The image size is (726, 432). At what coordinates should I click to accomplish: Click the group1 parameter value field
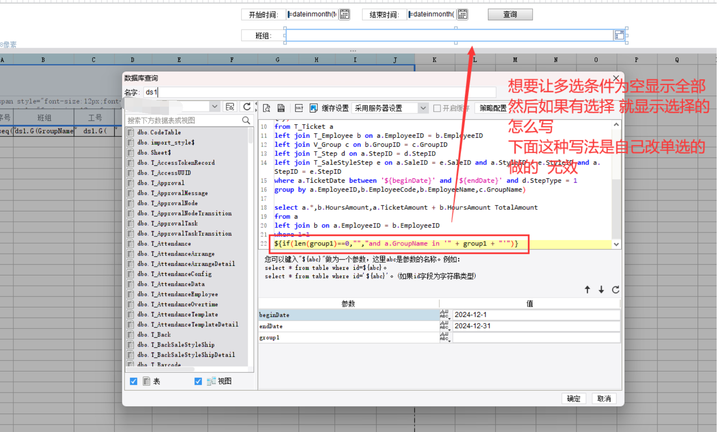(536, 338)
